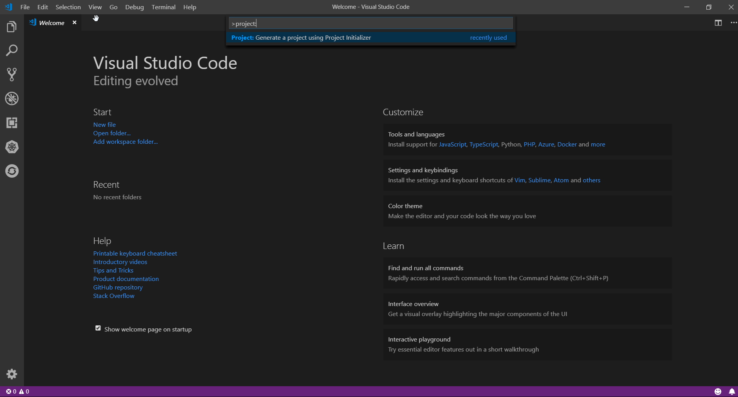The image size is (738, 397).
Task: Click the feedback smiley icon
Action: click(x=718, y=392)
